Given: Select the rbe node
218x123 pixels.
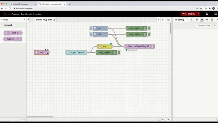Looking at the screenshot, I should click(x=105, y=46).
